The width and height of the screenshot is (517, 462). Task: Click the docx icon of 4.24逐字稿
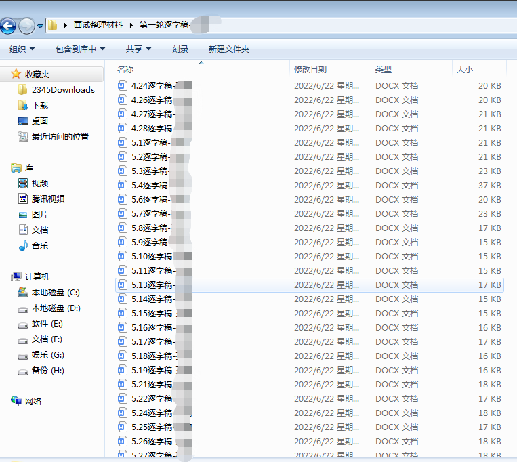(122, 85)
